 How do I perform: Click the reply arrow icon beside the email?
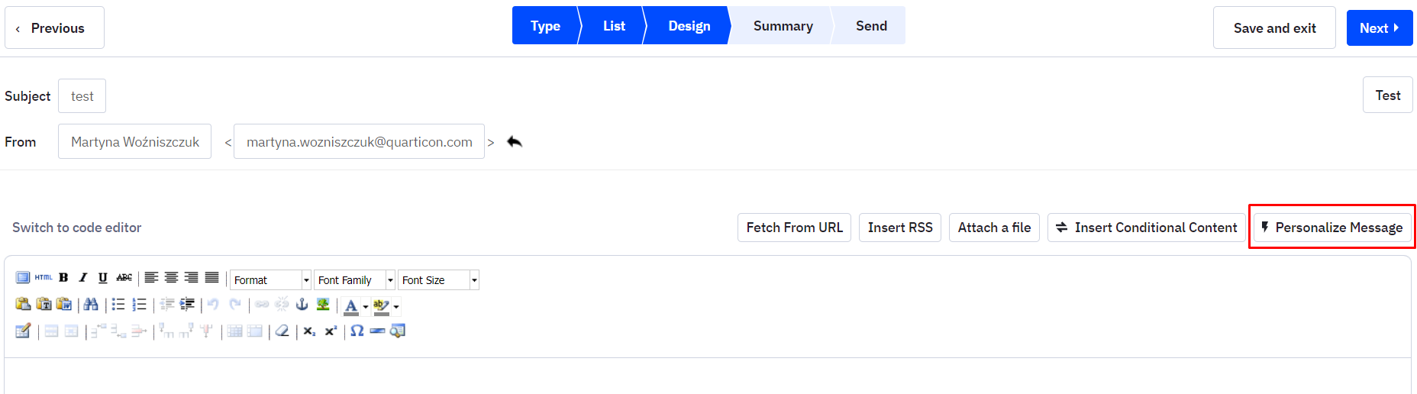[x=515, y=142]
